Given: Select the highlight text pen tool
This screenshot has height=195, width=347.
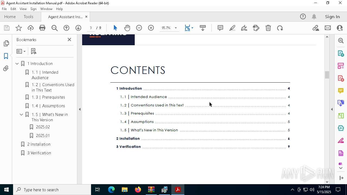Looking at the screenshot, I should click(x=232, y=28).
